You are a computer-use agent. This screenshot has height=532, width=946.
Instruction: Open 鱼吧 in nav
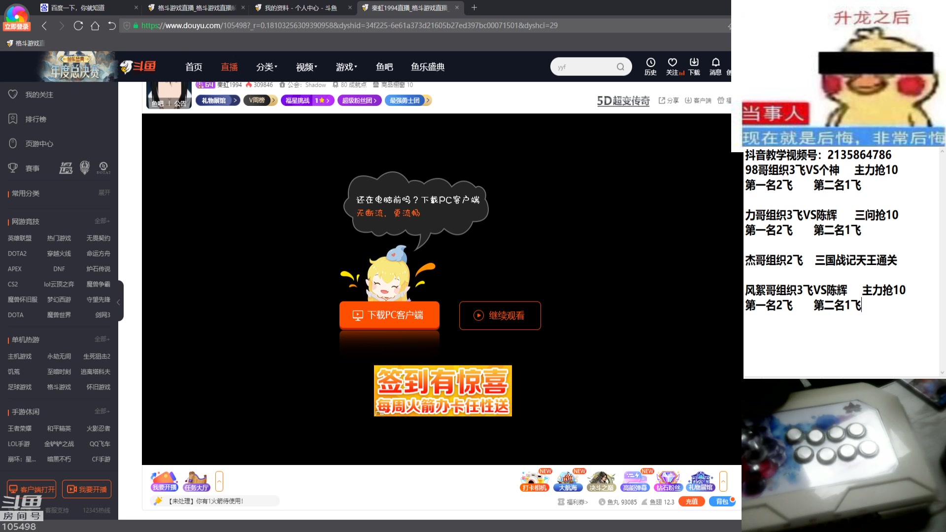pos(384,67)
